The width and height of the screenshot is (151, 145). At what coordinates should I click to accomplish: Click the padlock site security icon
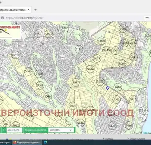coord(3,18)
